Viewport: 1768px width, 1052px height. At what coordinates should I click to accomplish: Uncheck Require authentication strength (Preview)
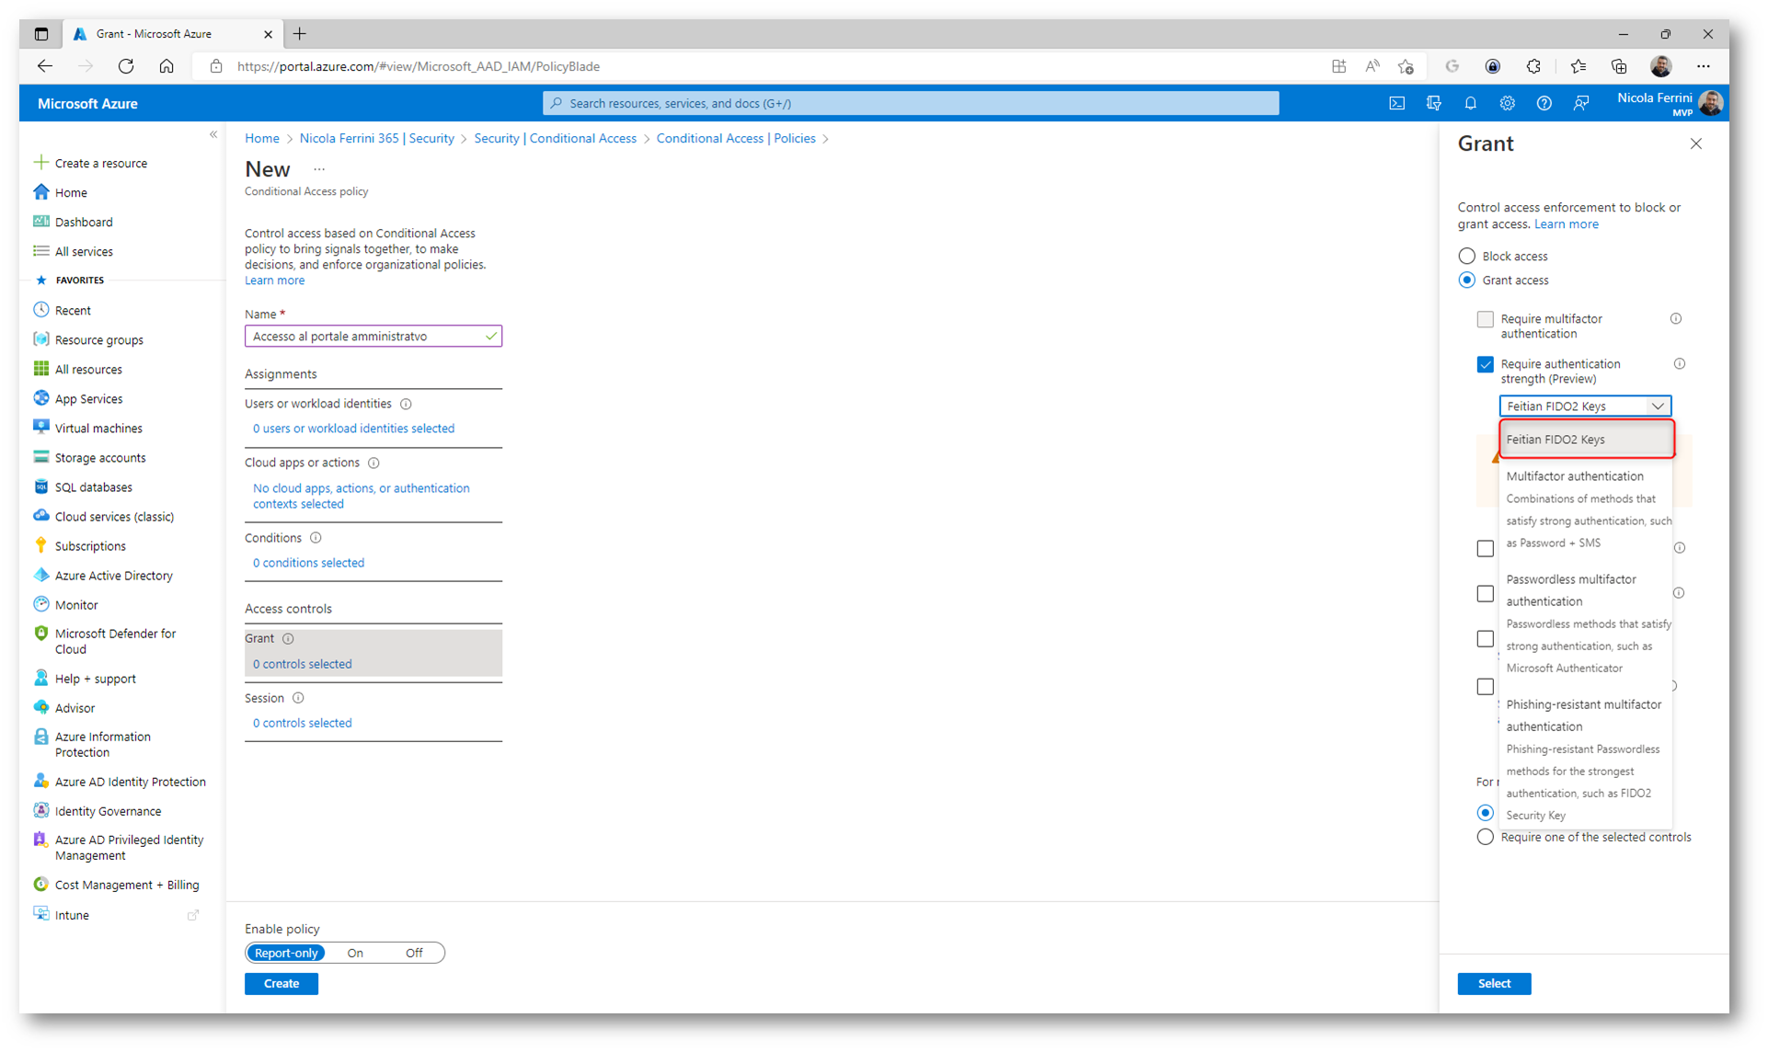pyautogui.click(x=1485, y=364)
